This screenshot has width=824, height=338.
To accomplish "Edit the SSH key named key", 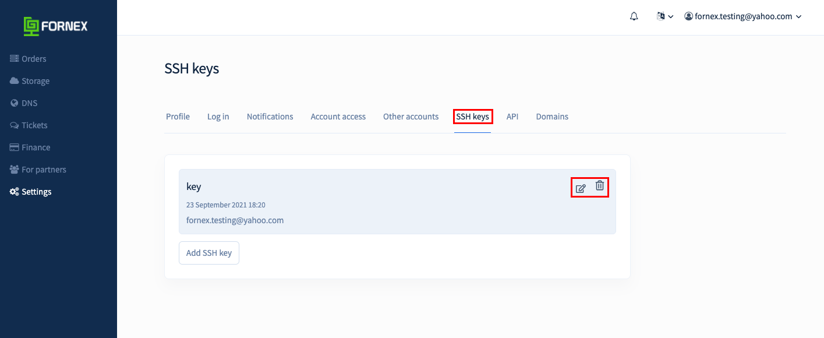I will [x=581, y=188].
